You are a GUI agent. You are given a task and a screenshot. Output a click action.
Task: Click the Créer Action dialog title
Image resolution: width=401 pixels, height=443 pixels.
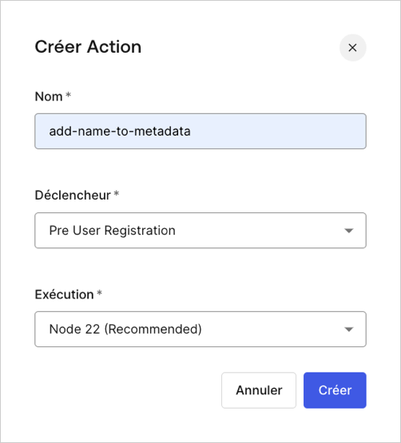click(88, 46)
